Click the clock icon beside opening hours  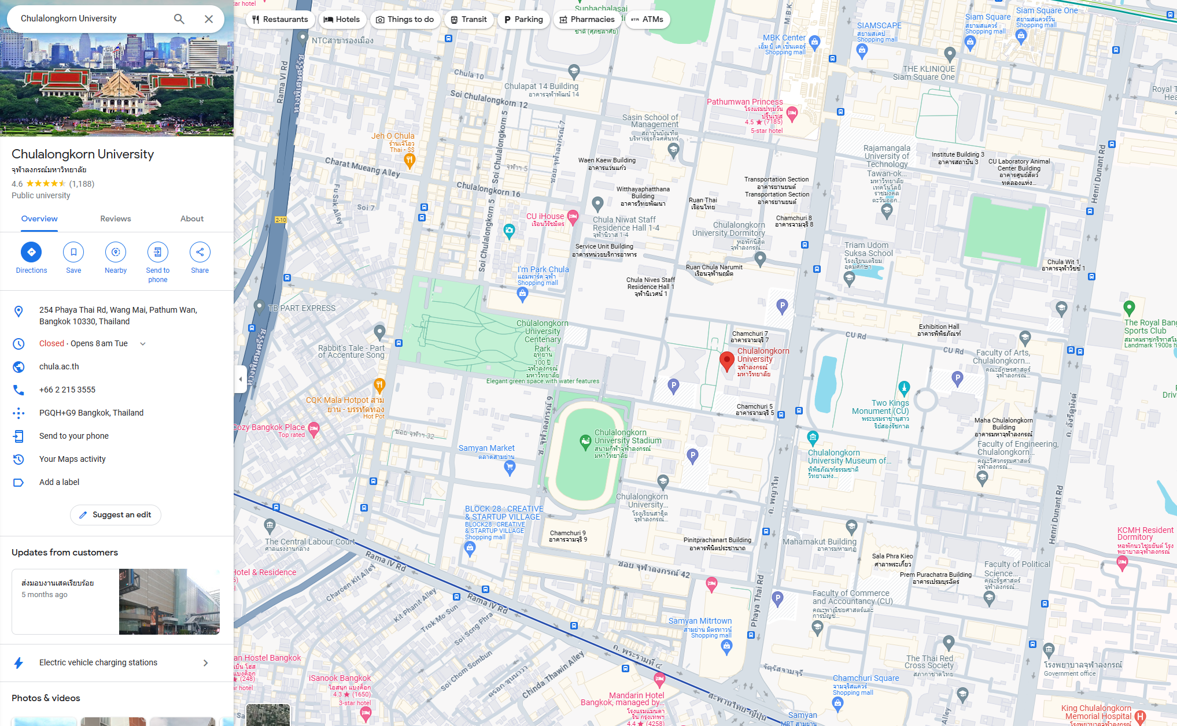click(x=19, y=344)
